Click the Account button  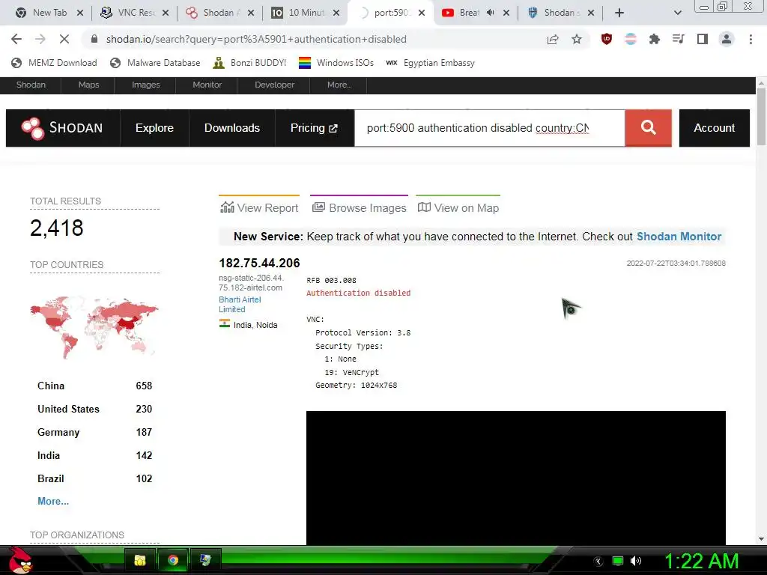[714, 128]
